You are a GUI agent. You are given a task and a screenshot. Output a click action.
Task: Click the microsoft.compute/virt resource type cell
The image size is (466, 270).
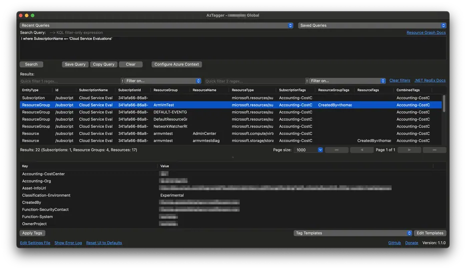253,133
